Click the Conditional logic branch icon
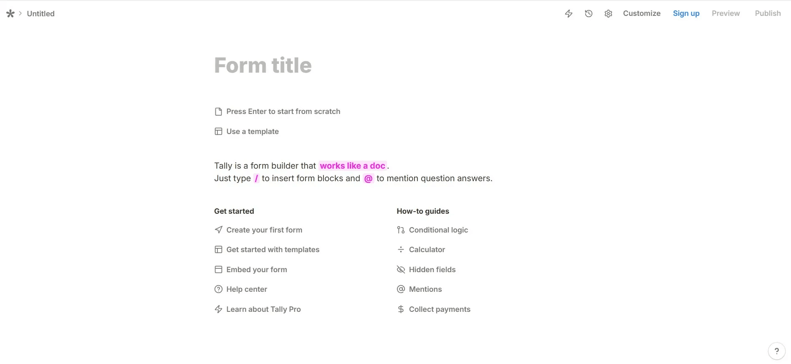This screenshot has width=791, height=364. [401, 230]
